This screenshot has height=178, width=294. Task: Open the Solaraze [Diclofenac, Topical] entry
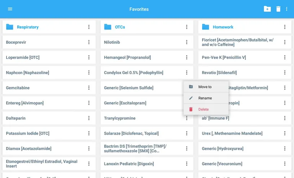click(x=147, y=133)
